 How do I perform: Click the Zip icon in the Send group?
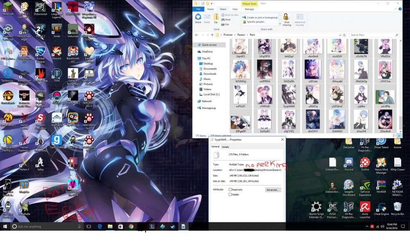tap(216, 18)
